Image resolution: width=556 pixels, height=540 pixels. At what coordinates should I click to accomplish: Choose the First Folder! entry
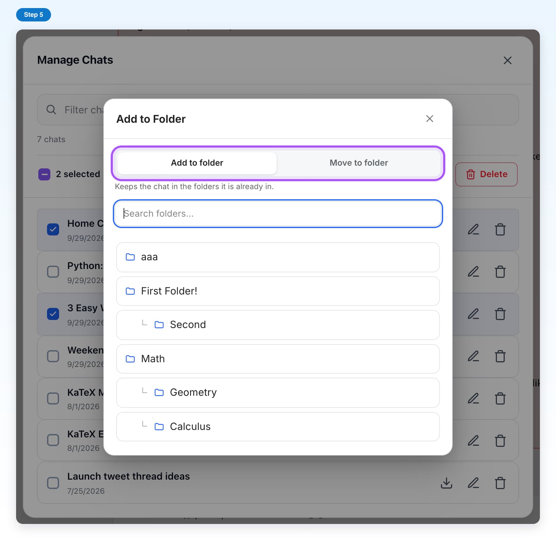coord(278,291)
